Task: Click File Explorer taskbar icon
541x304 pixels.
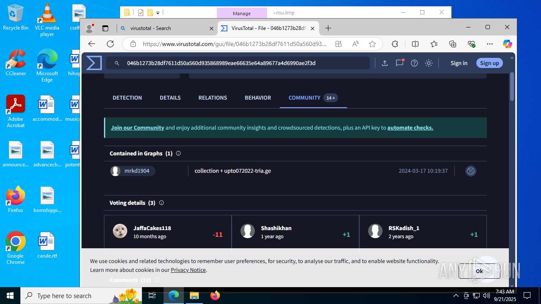Action: pos(194,296)
